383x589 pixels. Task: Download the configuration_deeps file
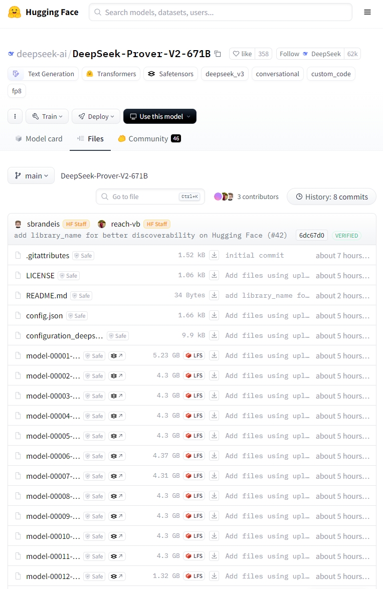point(214,335)
